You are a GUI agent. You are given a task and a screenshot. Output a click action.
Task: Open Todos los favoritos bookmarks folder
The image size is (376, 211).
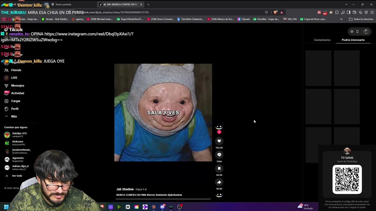361,19
